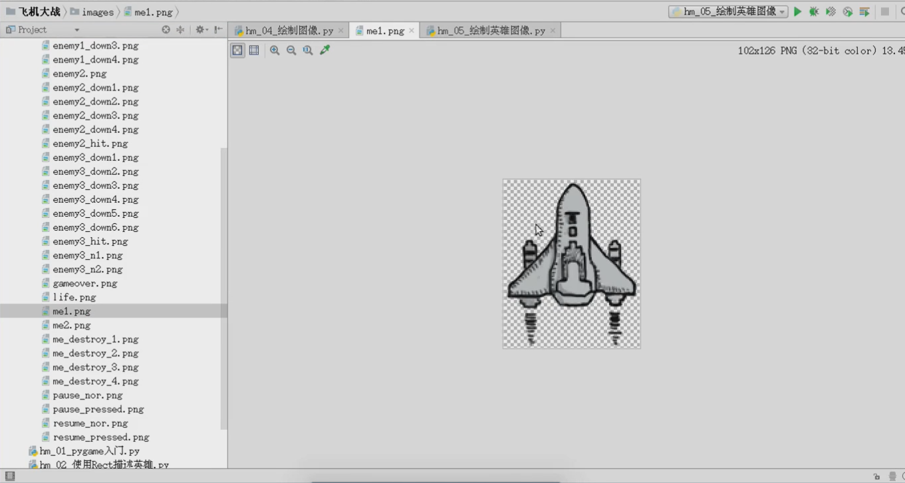The height and width of the screenshot is (483, 905).
Task: Select enemy3_n1.png file
Action: pos(88,255)
